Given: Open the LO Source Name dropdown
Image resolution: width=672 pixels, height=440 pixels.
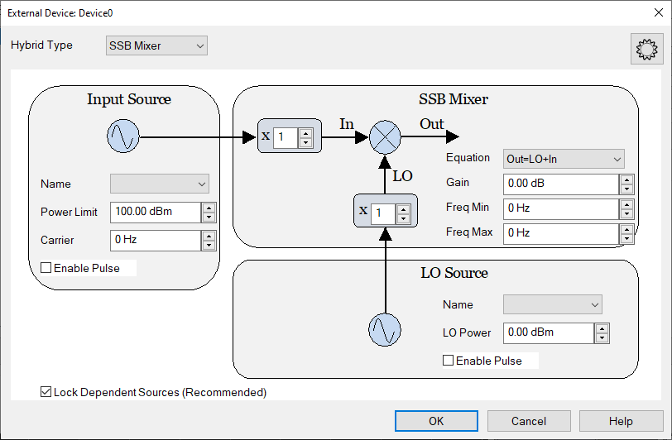Looking at the screenshot, I should click(553, 304).
